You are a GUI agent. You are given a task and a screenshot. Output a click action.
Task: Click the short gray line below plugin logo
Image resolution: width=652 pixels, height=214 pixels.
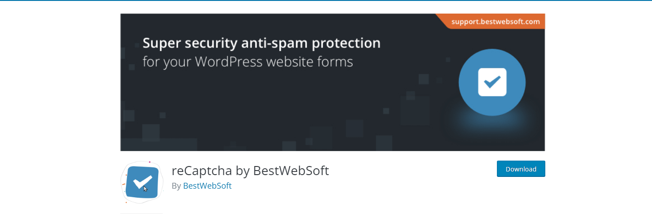tap(141, 213)
